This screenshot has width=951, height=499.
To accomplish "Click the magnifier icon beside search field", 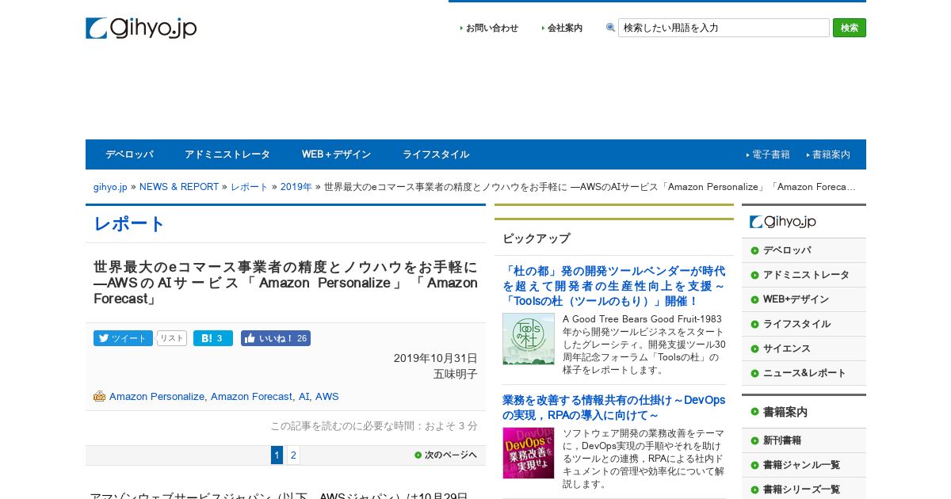I will [x=610, y=28].
